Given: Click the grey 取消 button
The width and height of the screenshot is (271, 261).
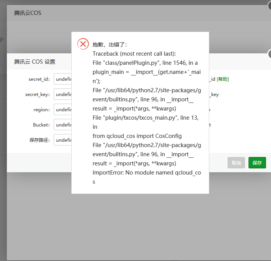Looking at the screenshot, I should point(236,163).
